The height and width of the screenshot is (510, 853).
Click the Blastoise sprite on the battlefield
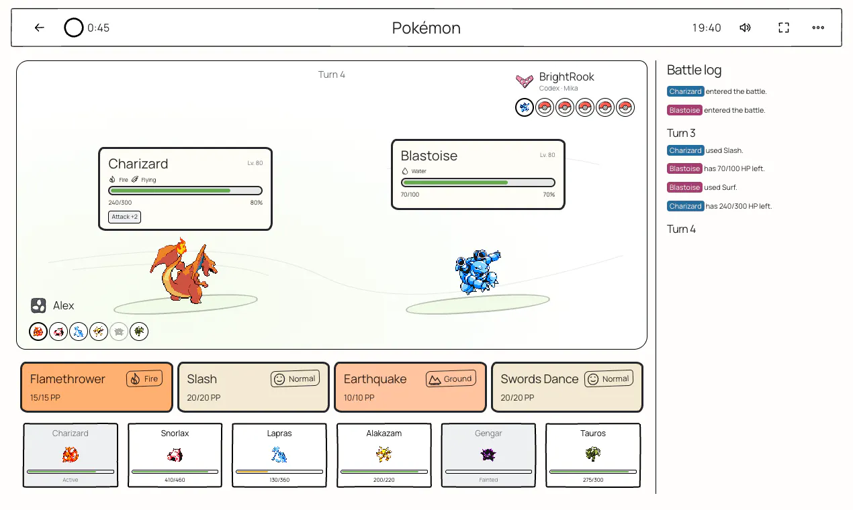[478, 272]
